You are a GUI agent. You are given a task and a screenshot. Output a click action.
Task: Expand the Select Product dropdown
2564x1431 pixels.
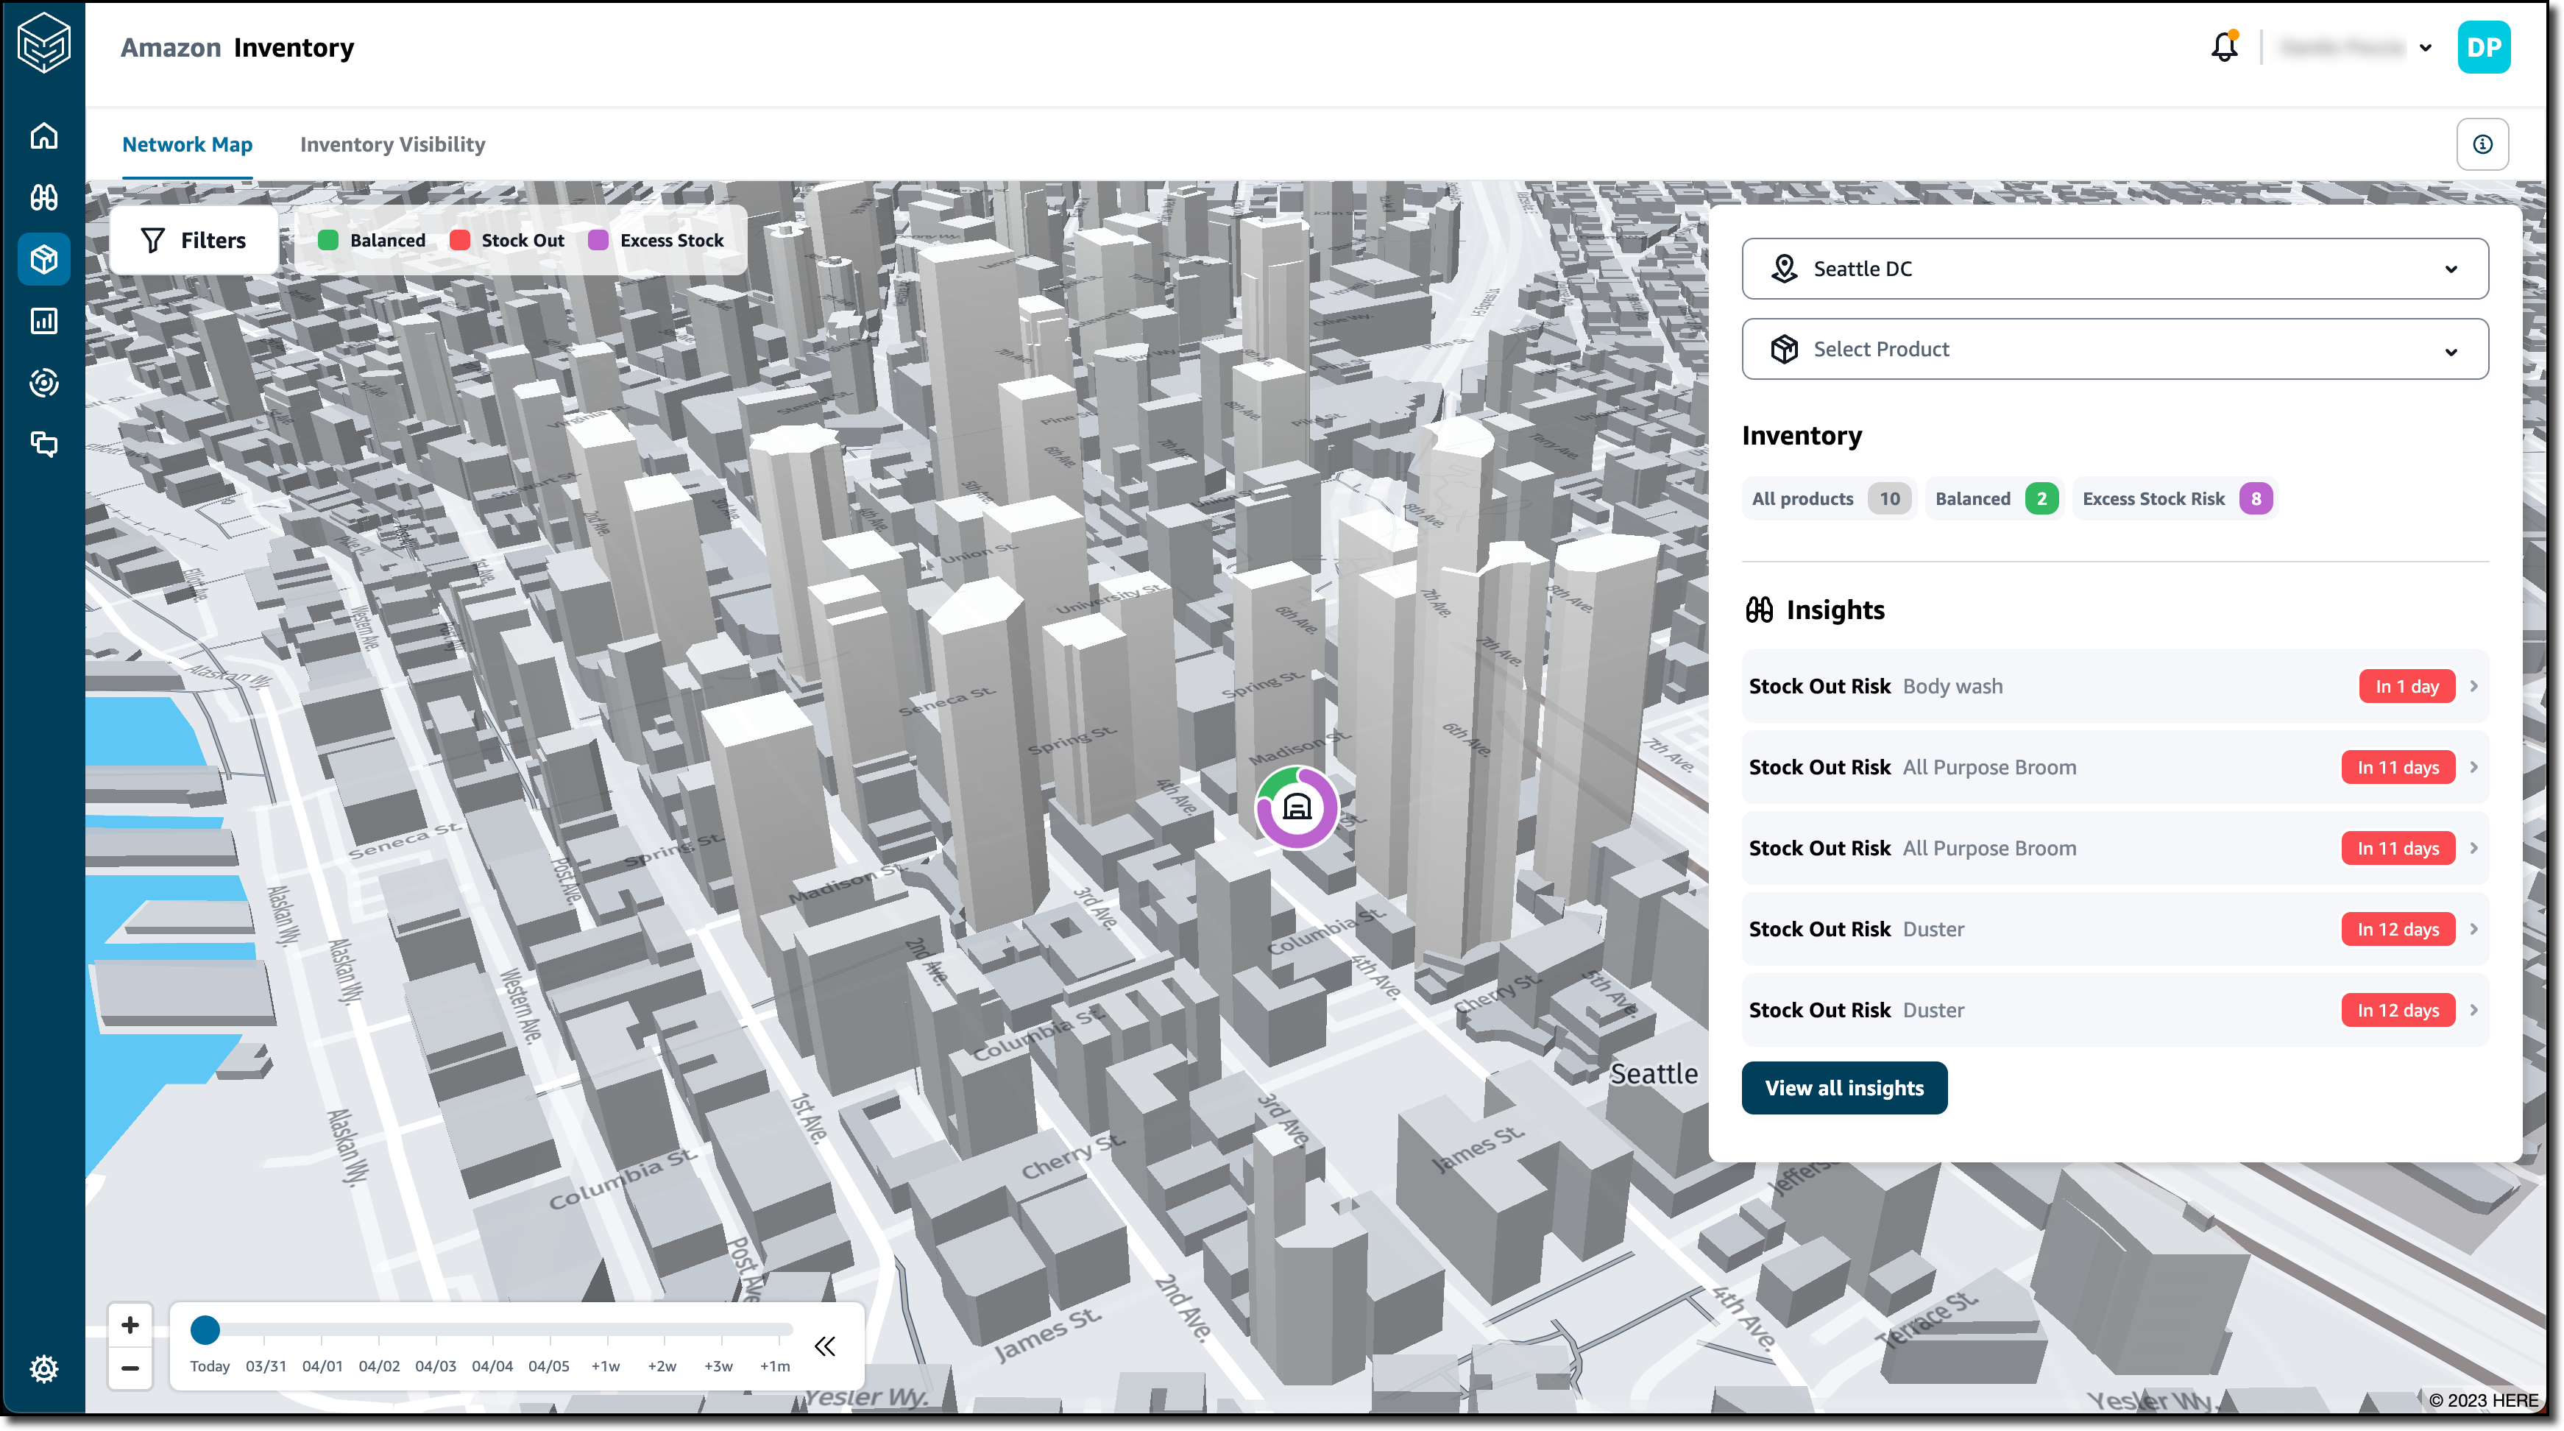2114,350
